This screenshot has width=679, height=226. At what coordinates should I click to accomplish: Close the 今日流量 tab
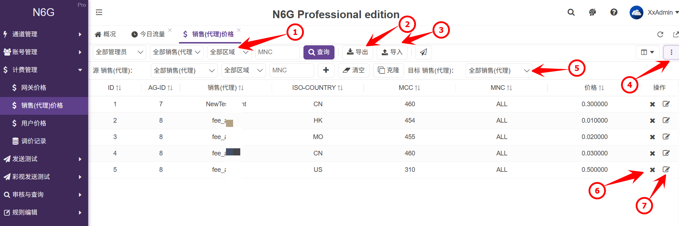coord(170,30)
